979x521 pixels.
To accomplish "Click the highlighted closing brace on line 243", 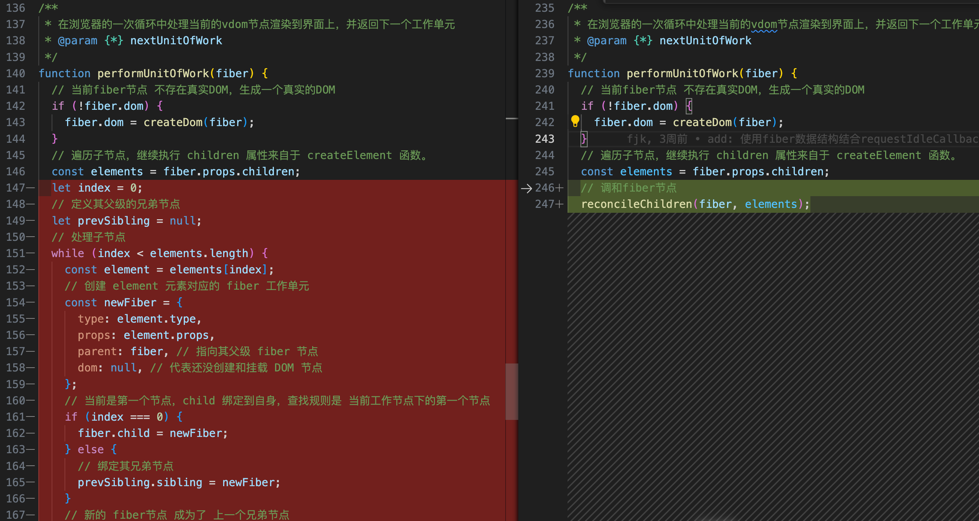I will (x=584, y=139).
